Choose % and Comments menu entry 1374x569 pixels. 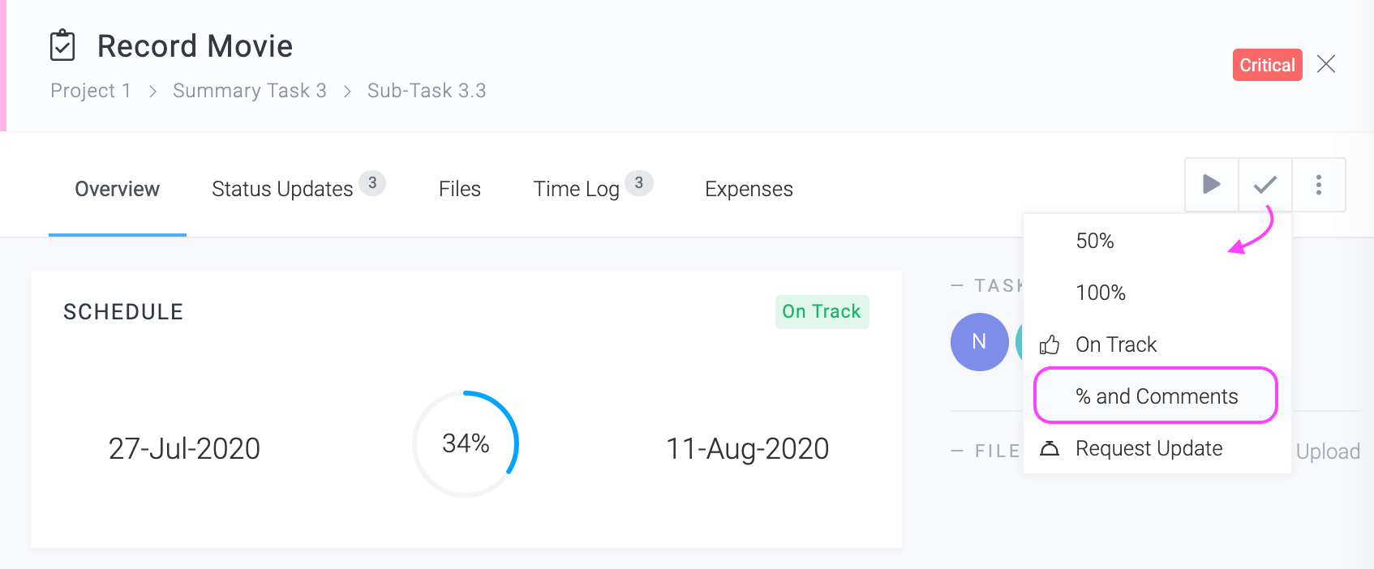1156,396
